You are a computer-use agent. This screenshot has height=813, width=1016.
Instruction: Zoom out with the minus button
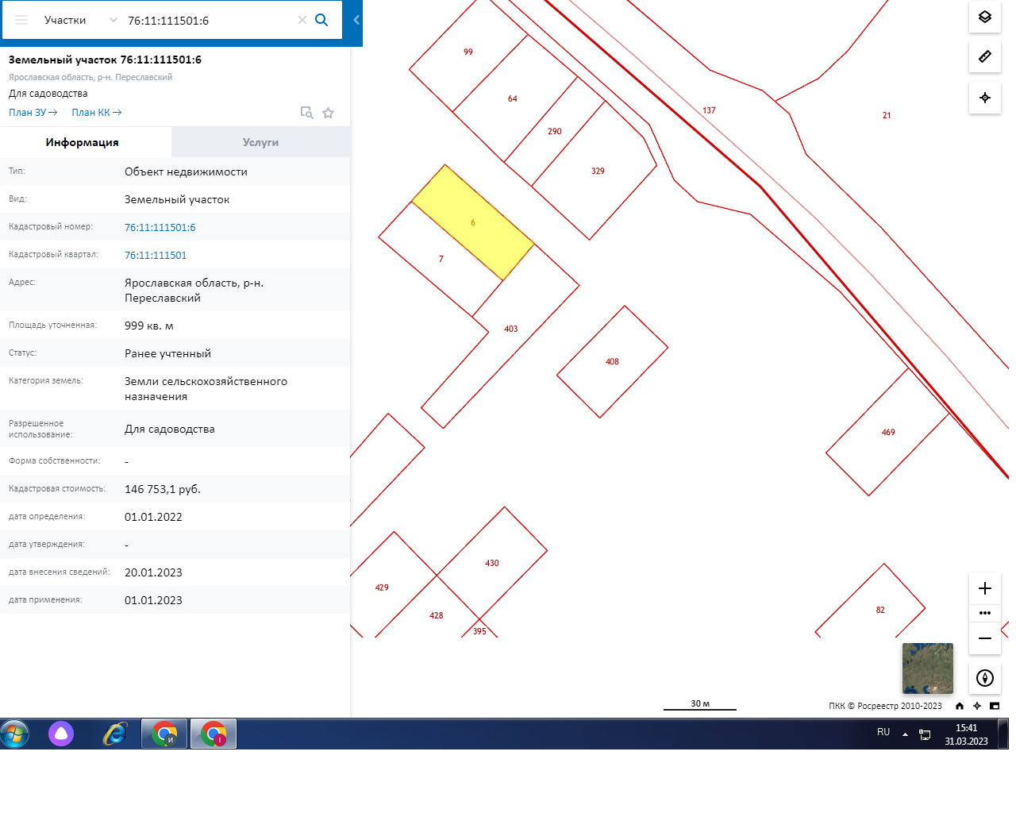click(985, 638)
